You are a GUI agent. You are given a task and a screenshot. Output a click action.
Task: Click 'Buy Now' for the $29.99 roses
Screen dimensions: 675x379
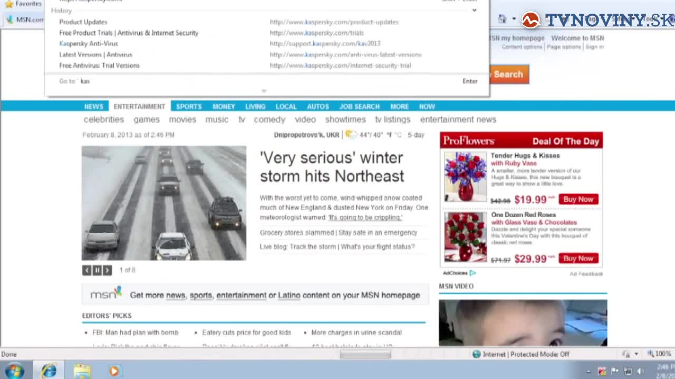pos(578,258)
